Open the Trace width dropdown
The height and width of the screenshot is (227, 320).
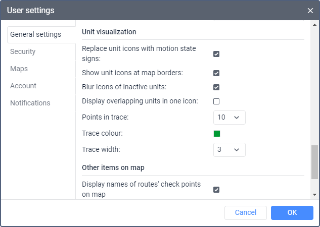click(229, 150)
